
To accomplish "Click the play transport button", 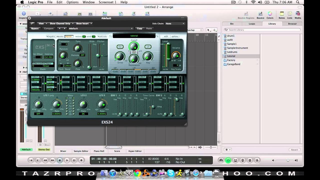I will point(67,160).
